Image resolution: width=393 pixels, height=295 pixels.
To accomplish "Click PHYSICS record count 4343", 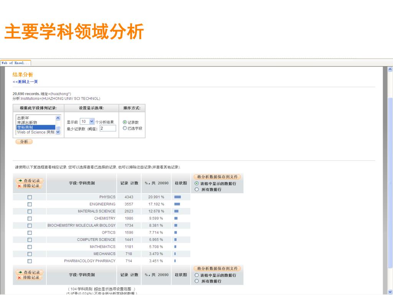I will (x=129, y=197).
